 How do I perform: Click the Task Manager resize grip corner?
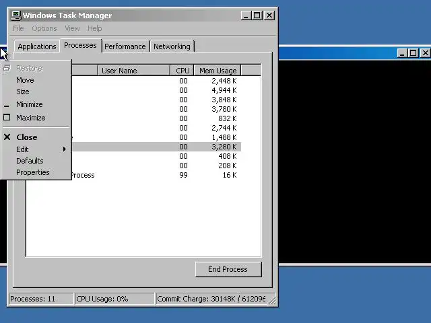point(272,300)
